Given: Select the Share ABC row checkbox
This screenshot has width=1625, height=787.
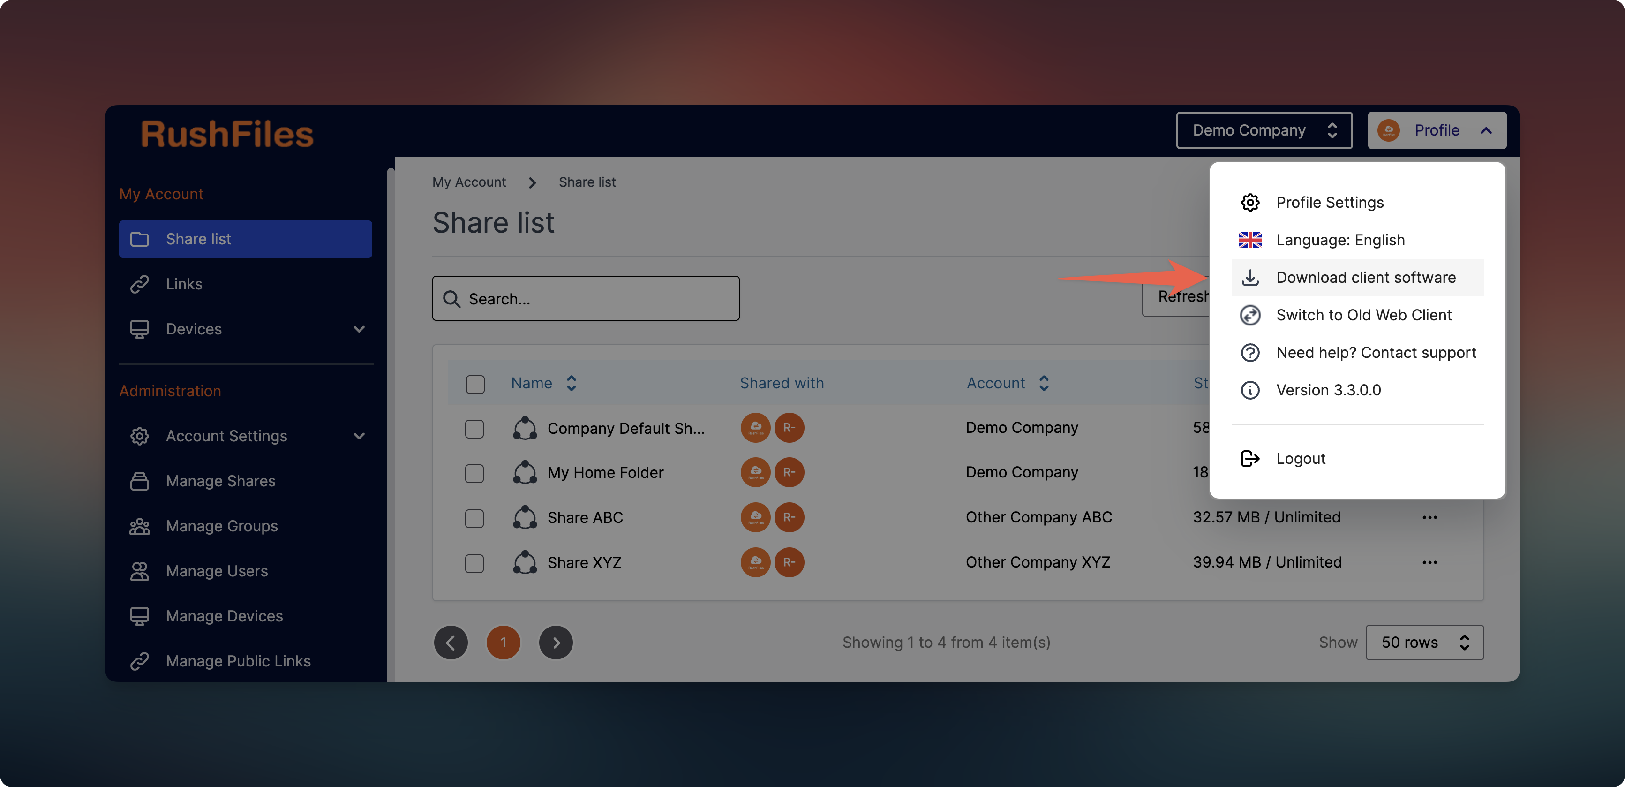Looking at the screenshot, I should 474,518.
